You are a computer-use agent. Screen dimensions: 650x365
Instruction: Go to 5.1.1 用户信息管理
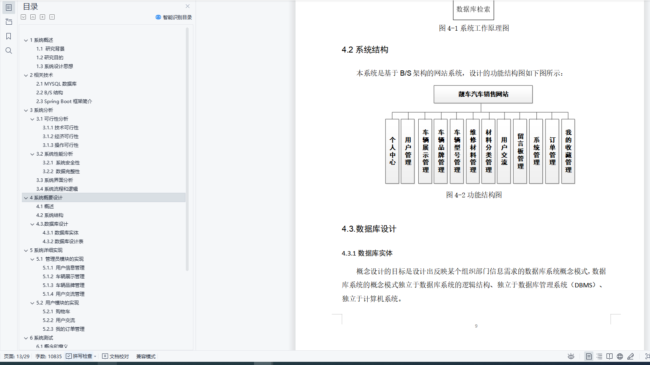(x=63, y=268)
